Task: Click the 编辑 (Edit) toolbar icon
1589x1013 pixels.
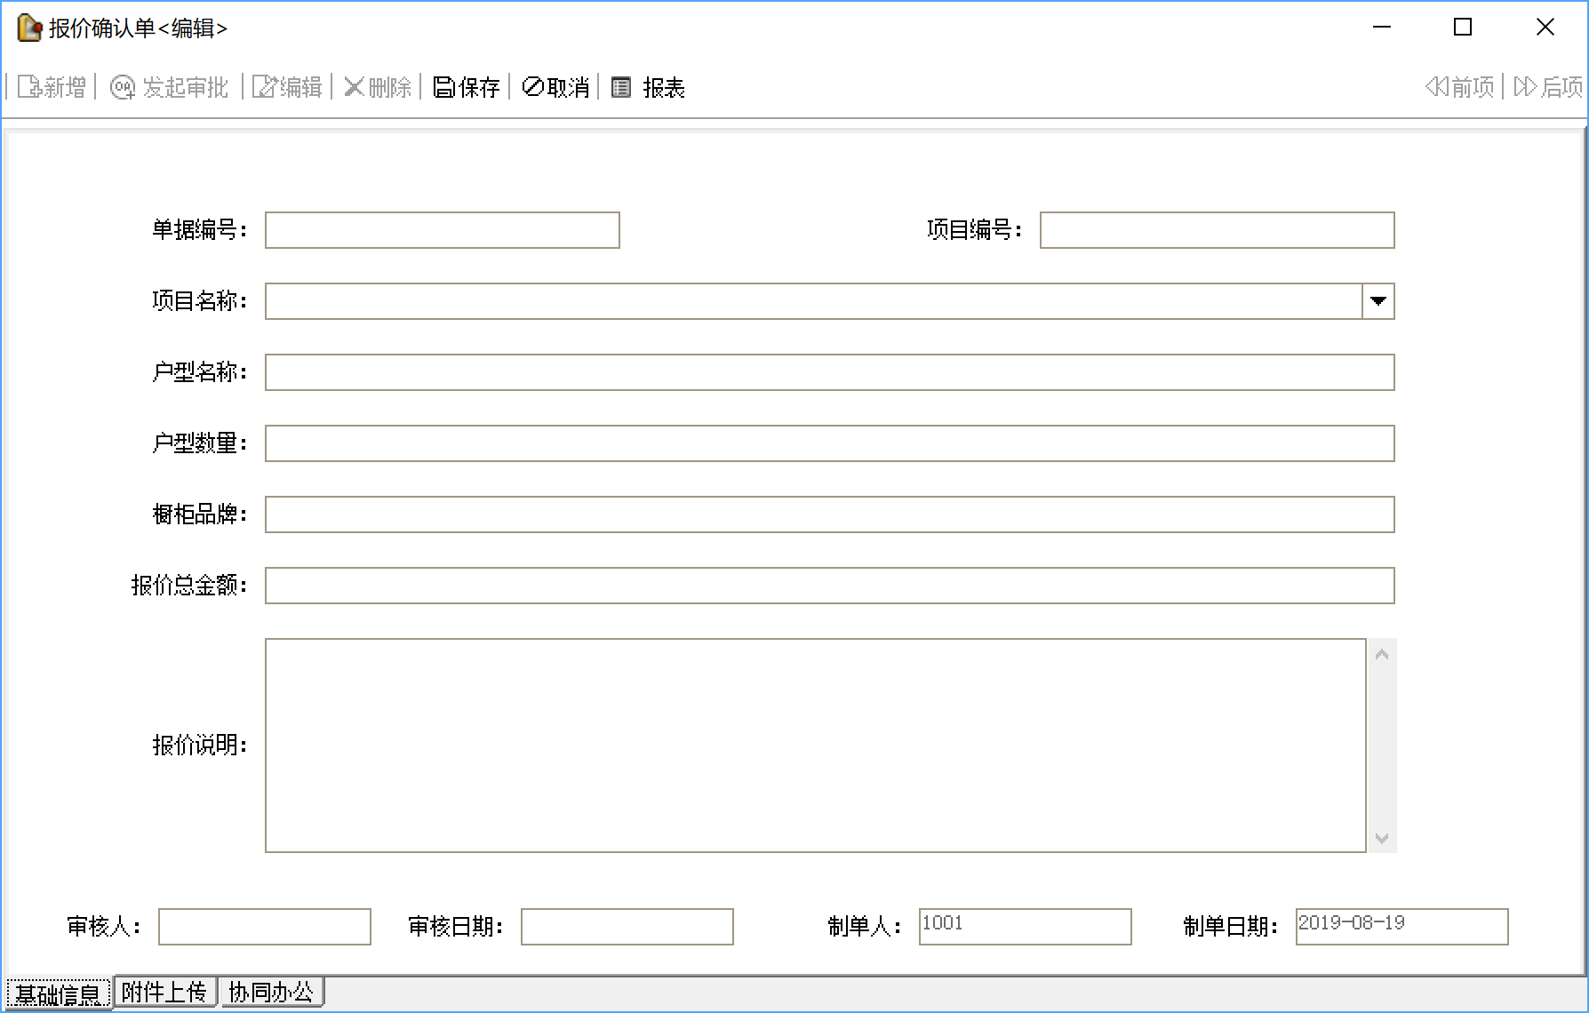Action: (x=265, y=87)
